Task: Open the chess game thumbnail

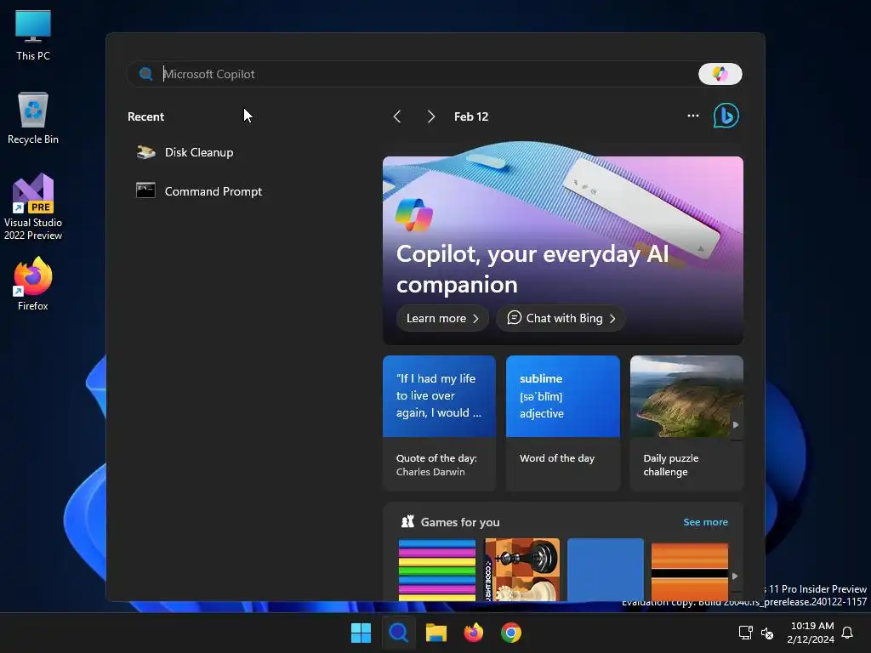Action: point(522,570)
